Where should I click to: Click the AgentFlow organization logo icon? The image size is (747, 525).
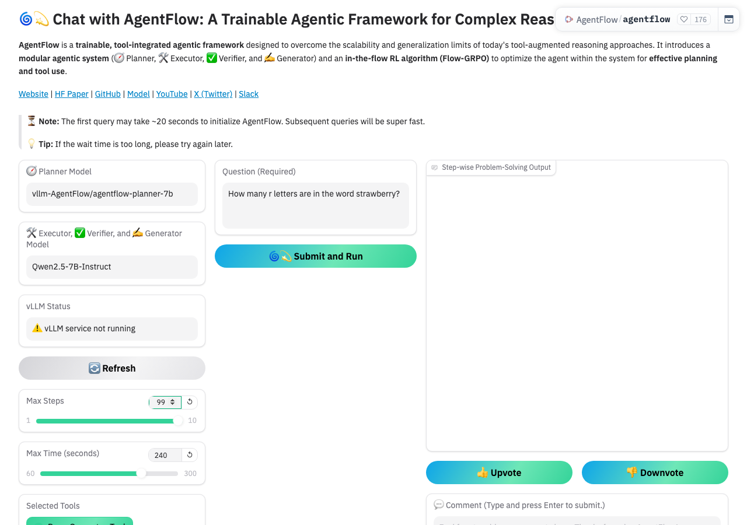point(569,19)
